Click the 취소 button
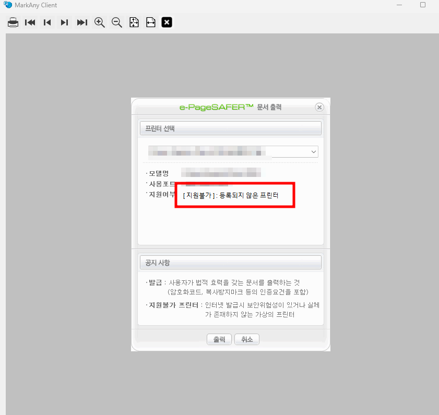 [x=247, y=339]
